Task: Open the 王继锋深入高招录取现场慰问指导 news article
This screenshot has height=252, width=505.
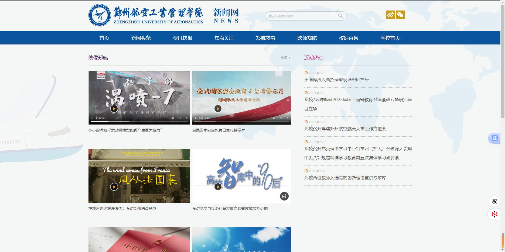Action: point(337,80)
